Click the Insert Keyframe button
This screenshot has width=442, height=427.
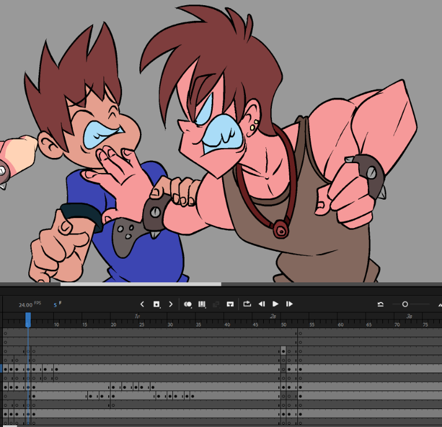point(156,304)
